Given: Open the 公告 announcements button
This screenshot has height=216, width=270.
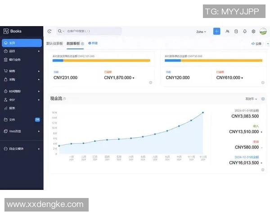Looking at the screenshot, I should (256, 44).
